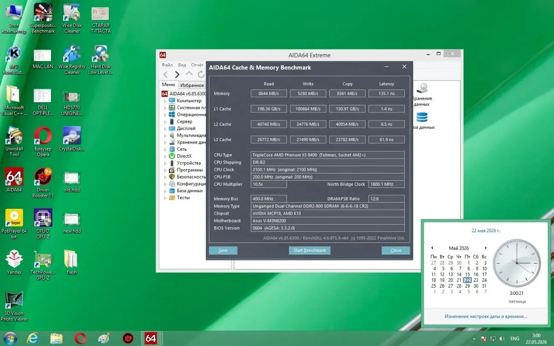The width and height of the screenshot is (554, 346).
Task: Expand the Дисплей tree node
Action: pyautogui.click(x=165, y=129)
